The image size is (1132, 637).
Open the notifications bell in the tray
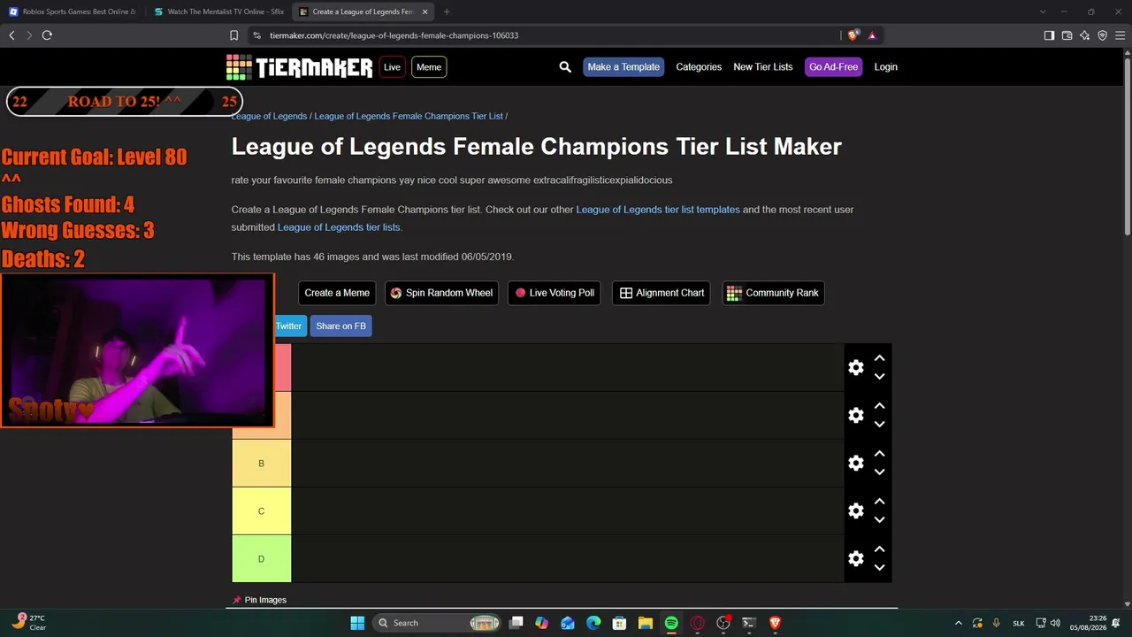point(1116,623)
